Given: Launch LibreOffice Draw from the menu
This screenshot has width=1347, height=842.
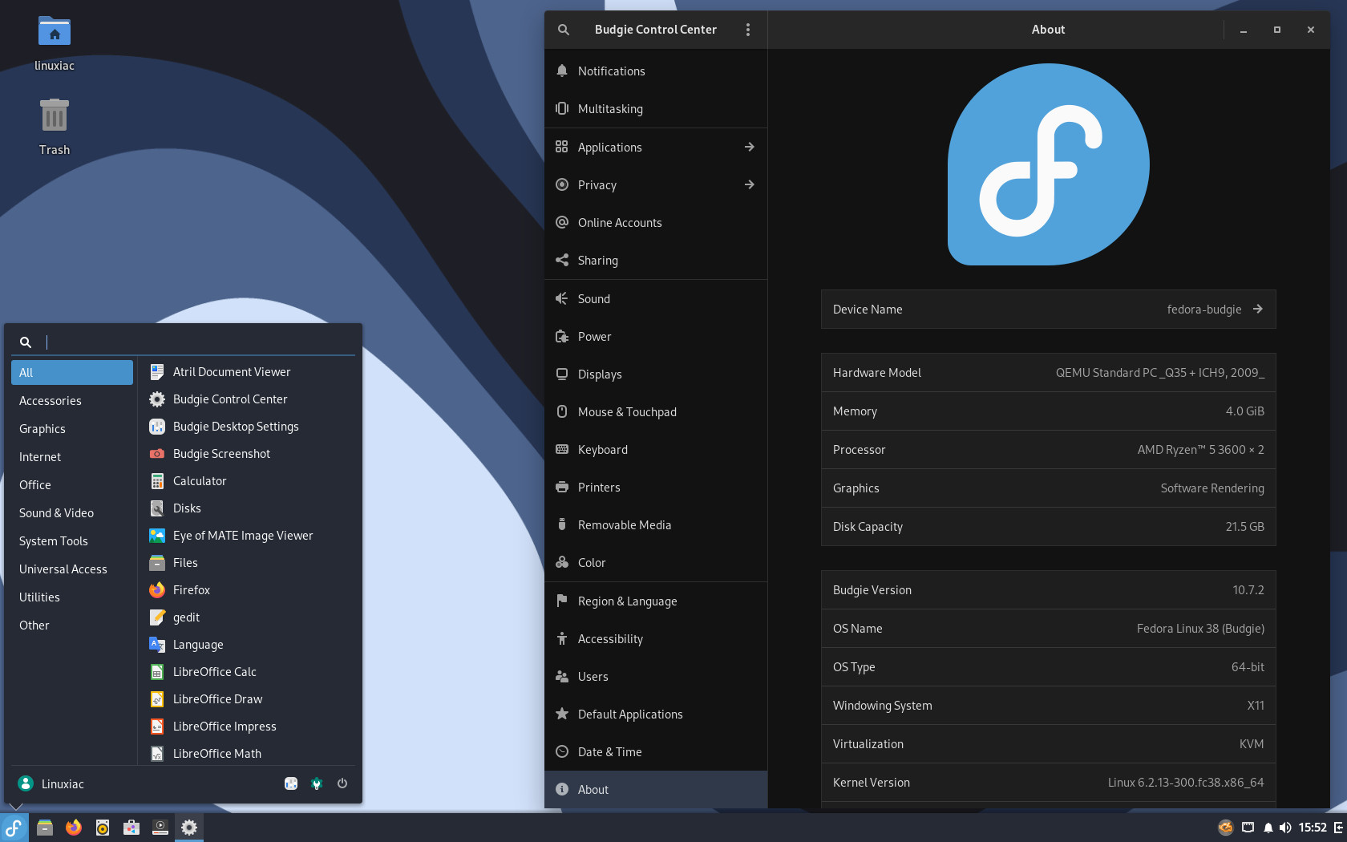Looking at the screenshot, I should 247,699.
